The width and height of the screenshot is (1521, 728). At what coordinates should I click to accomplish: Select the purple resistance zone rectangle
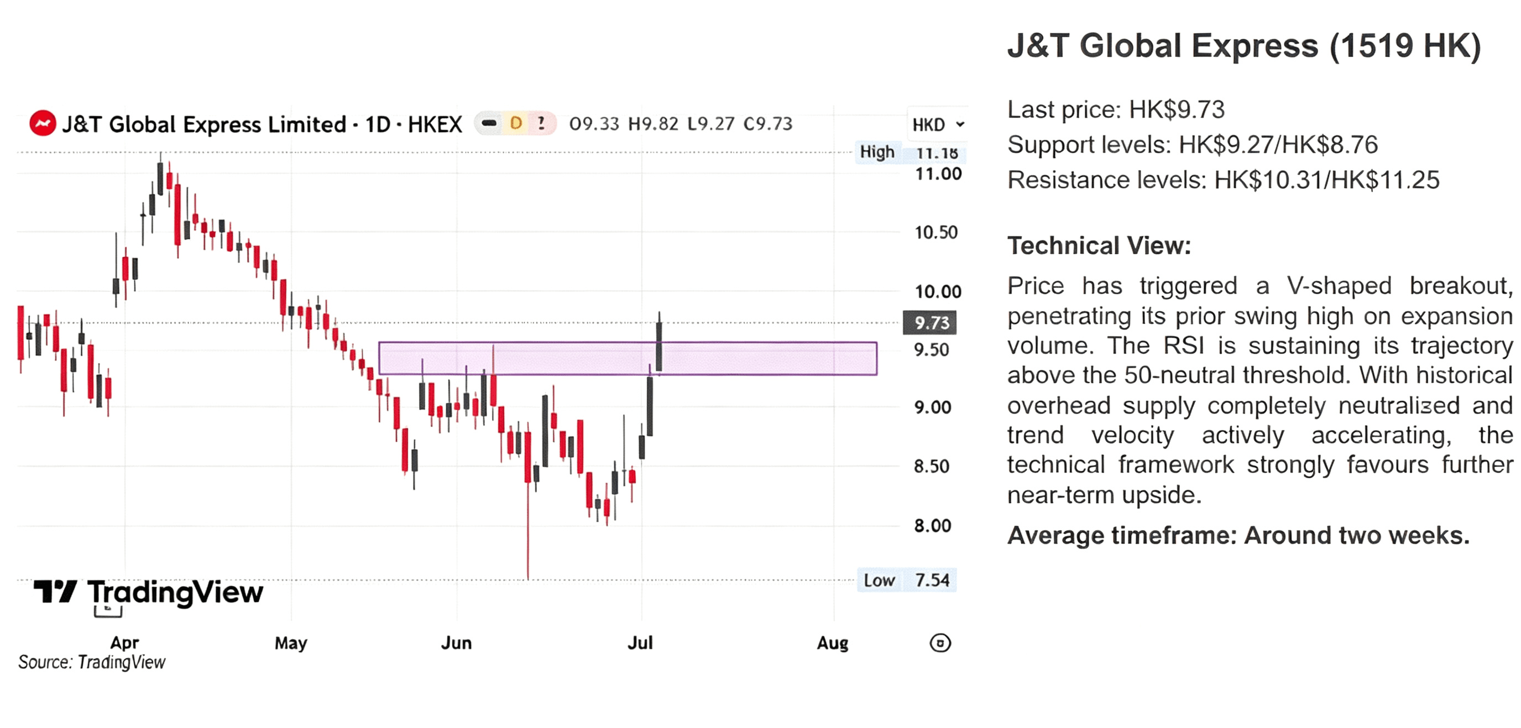[x=628, y=358]
